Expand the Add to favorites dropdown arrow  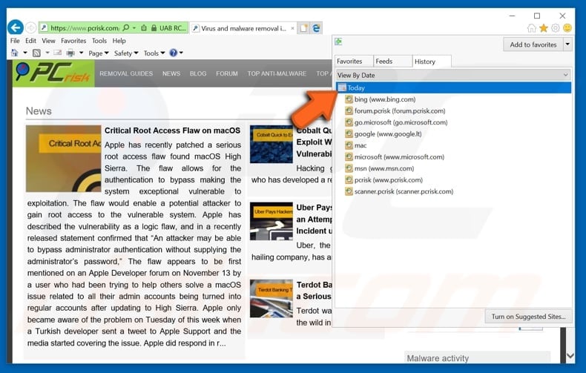point(567,44)
